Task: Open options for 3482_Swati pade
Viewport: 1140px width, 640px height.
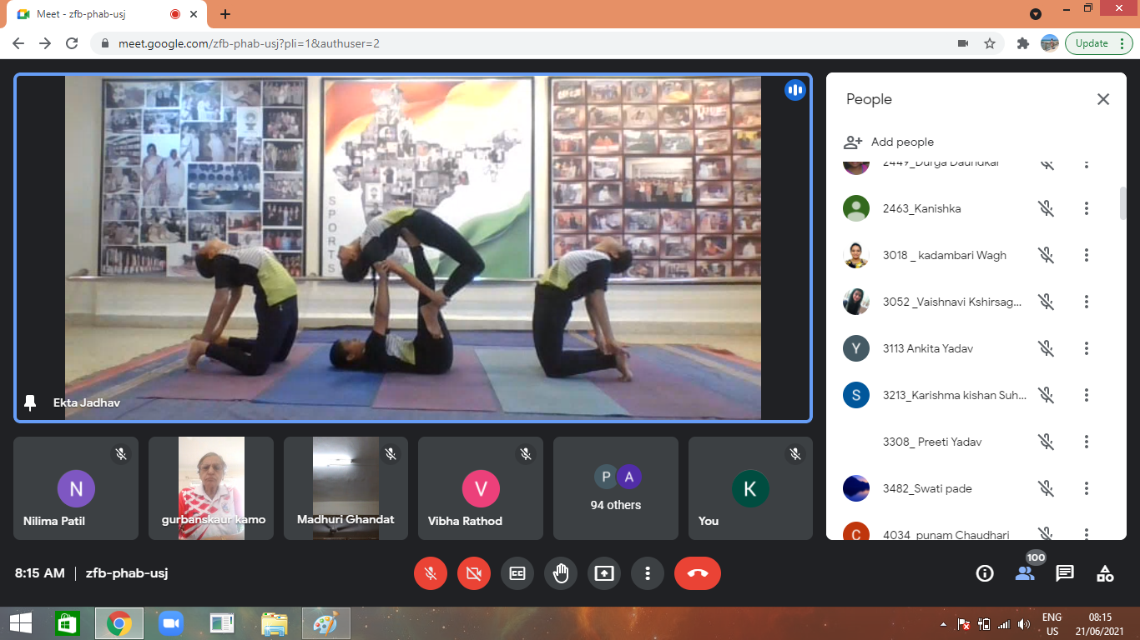Action: coord(1087,488)
